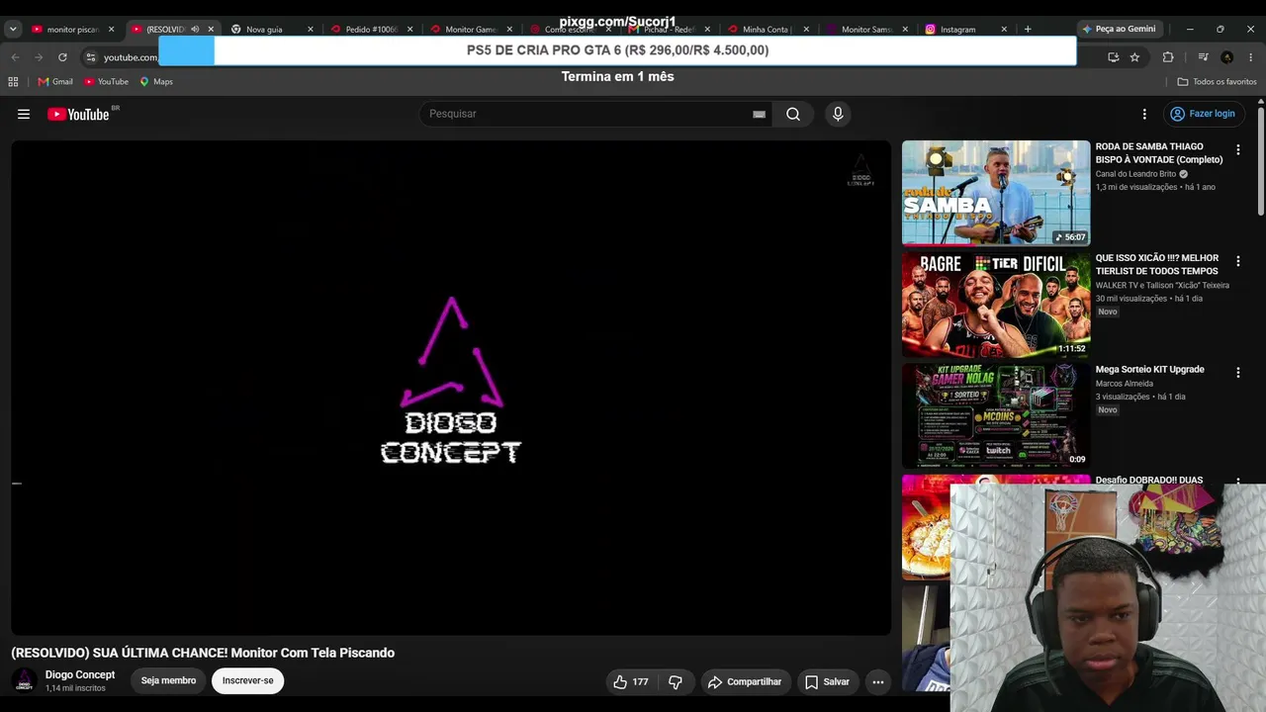Switch to the 'Monitor Game' tab
The height and width of the screenshot is (712, 1266).
point(470,30)
